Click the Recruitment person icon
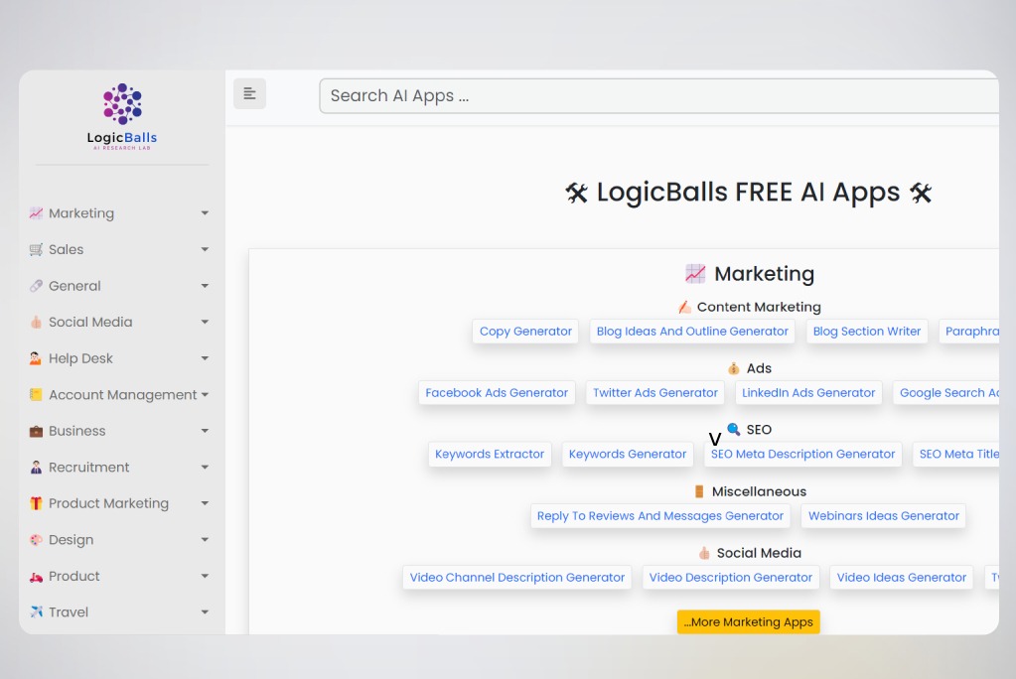1016x679 pixels. pos(37,468)
